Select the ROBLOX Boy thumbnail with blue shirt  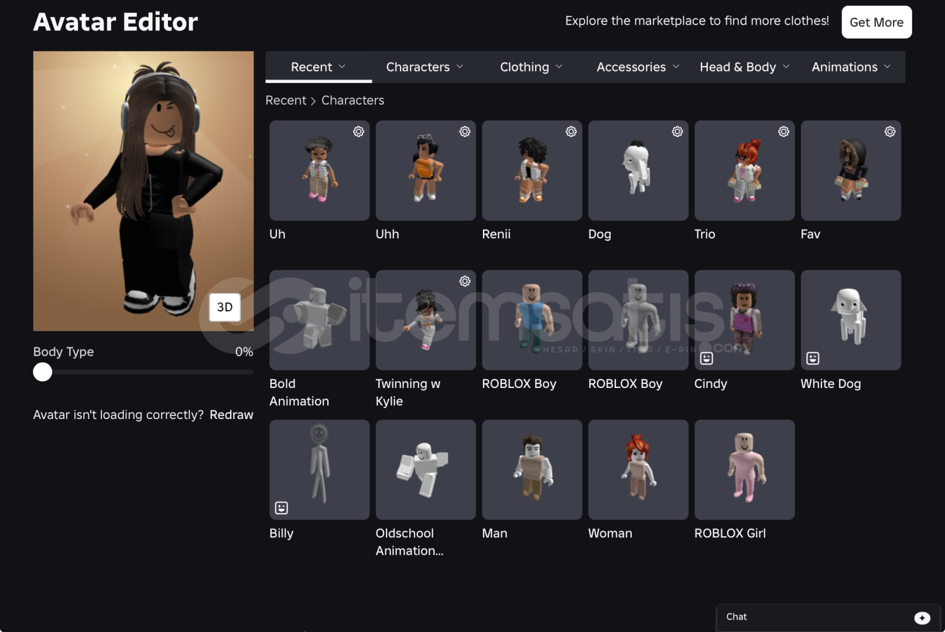pyautogui.click(x=532, y=320)
